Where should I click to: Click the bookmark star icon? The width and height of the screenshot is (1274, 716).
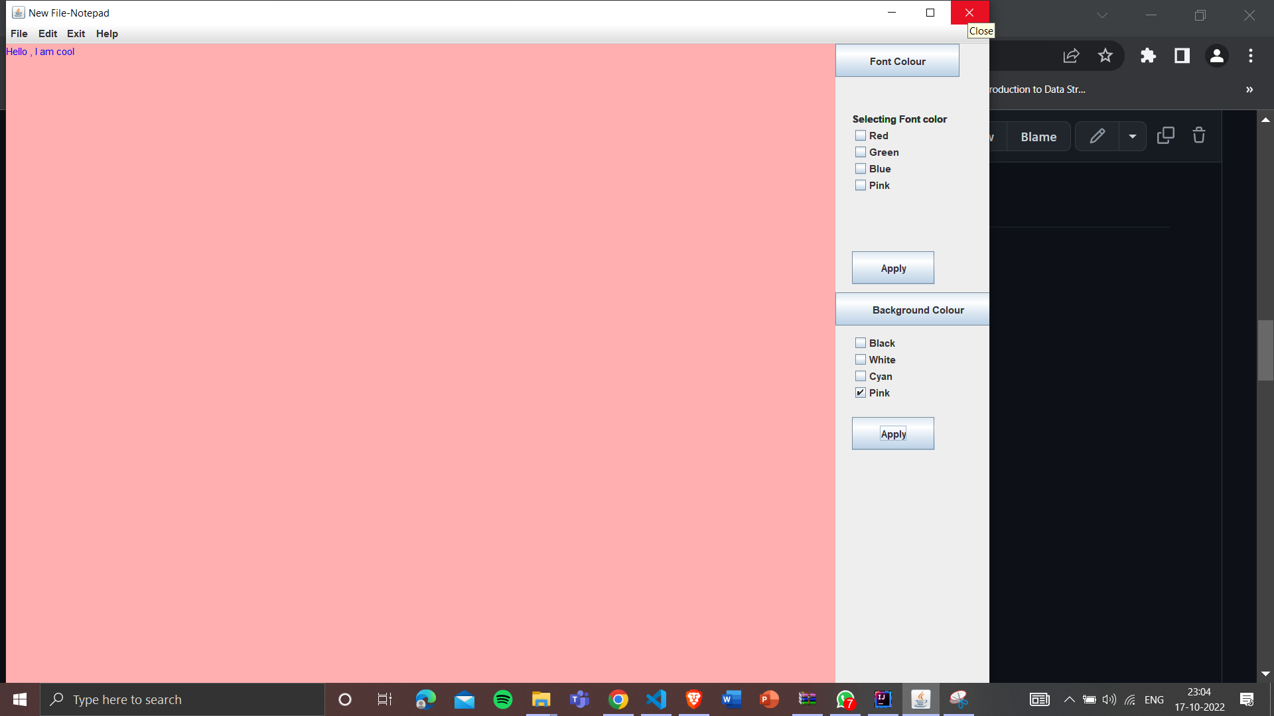point(1105,56)
